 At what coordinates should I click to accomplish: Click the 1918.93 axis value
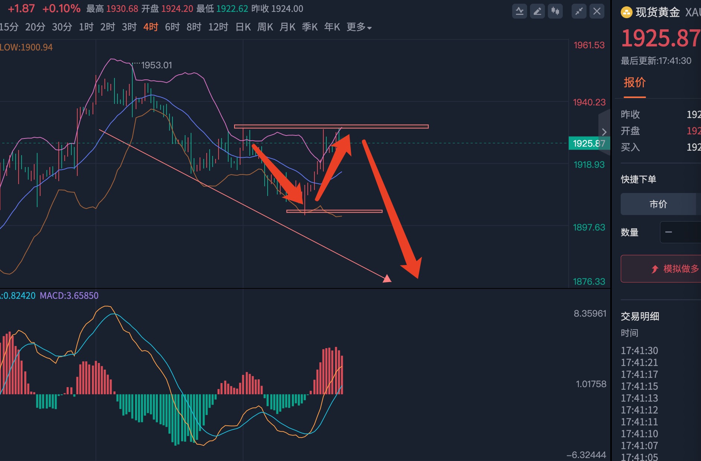589,165
